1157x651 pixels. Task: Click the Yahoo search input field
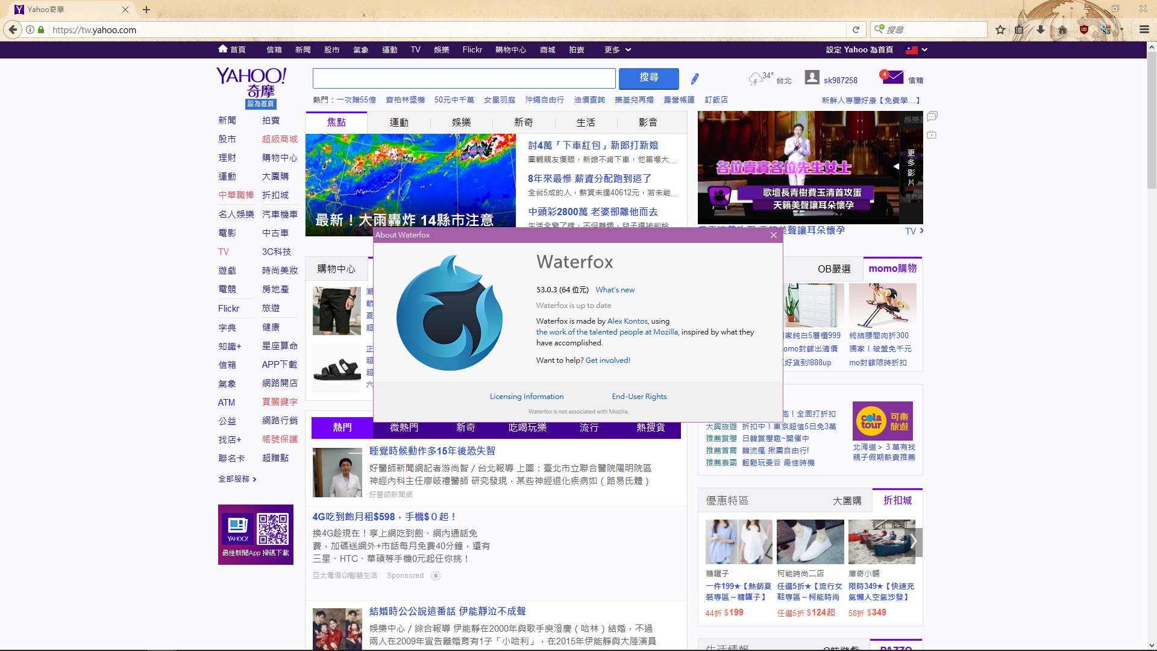(x=464, y=78)
